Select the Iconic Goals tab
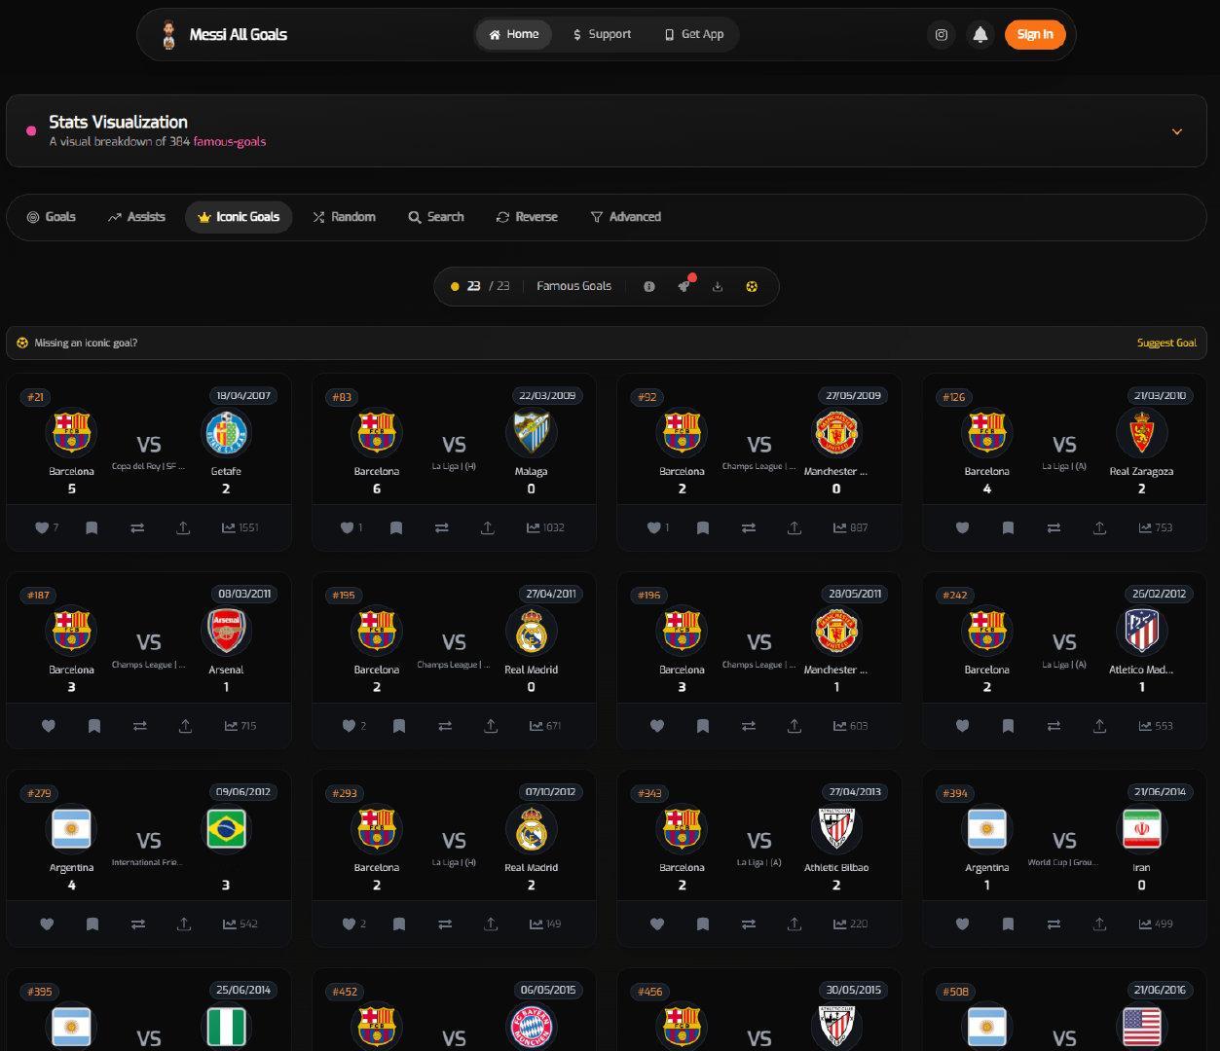1220x1051 pixels. [239, 217]
